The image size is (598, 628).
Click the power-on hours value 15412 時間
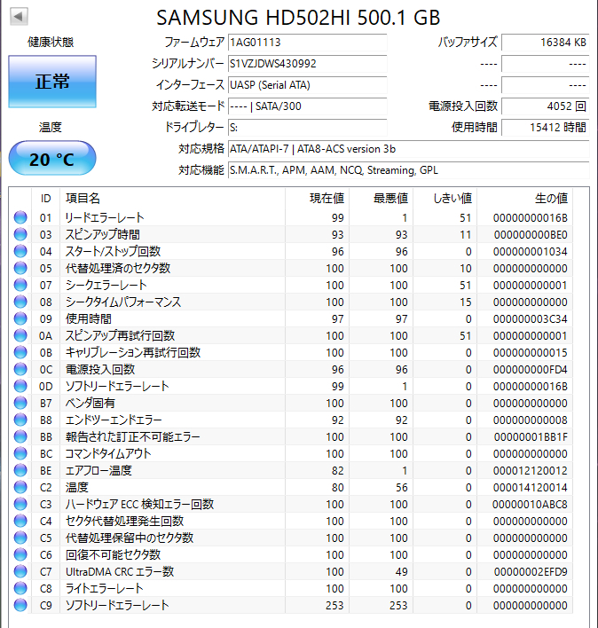pyautogui.click(x=545, y=128)
